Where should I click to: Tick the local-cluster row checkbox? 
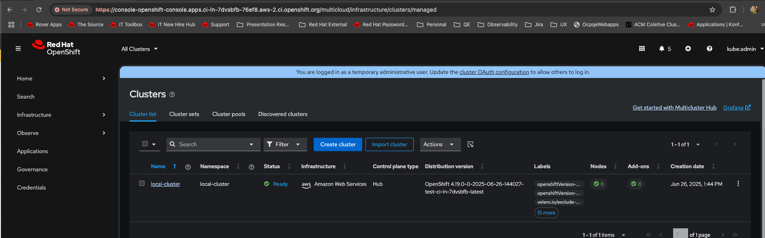(142, 183)
